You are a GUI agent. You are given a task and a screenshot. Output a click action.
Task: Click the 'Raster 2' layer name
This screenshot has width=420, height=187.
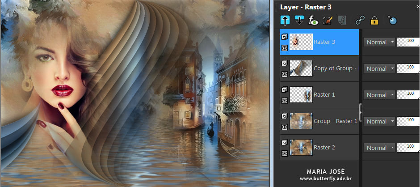(x=324, y=147)
